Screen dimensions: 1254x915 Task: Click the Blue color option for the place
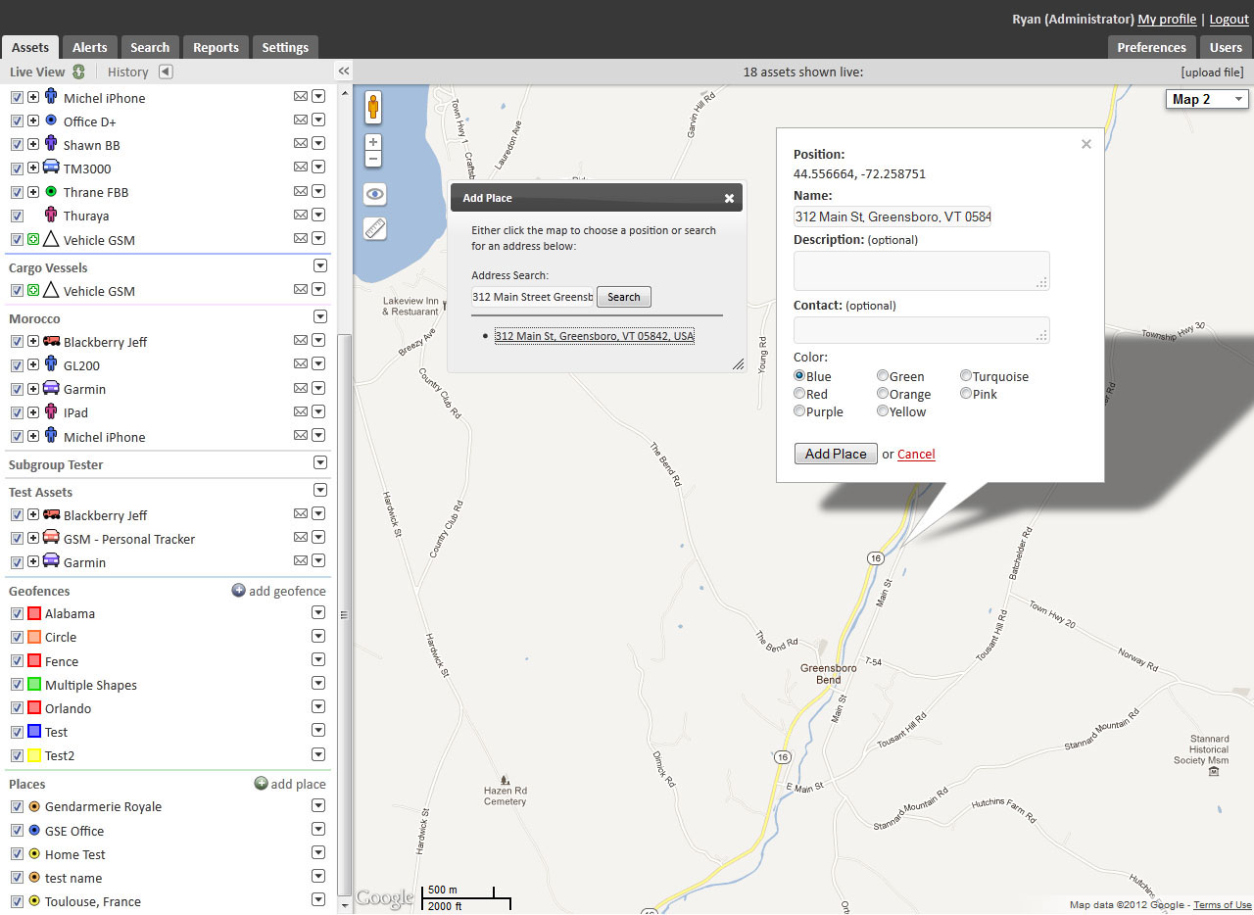pos(798,375)
